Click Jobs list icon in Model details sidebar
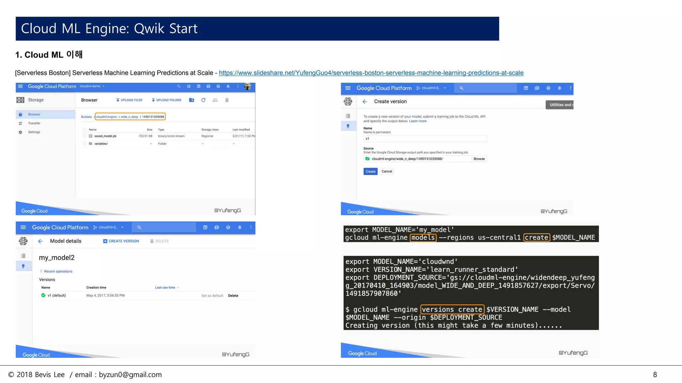Viewport: 682px width, 383px height. [23, 256]
